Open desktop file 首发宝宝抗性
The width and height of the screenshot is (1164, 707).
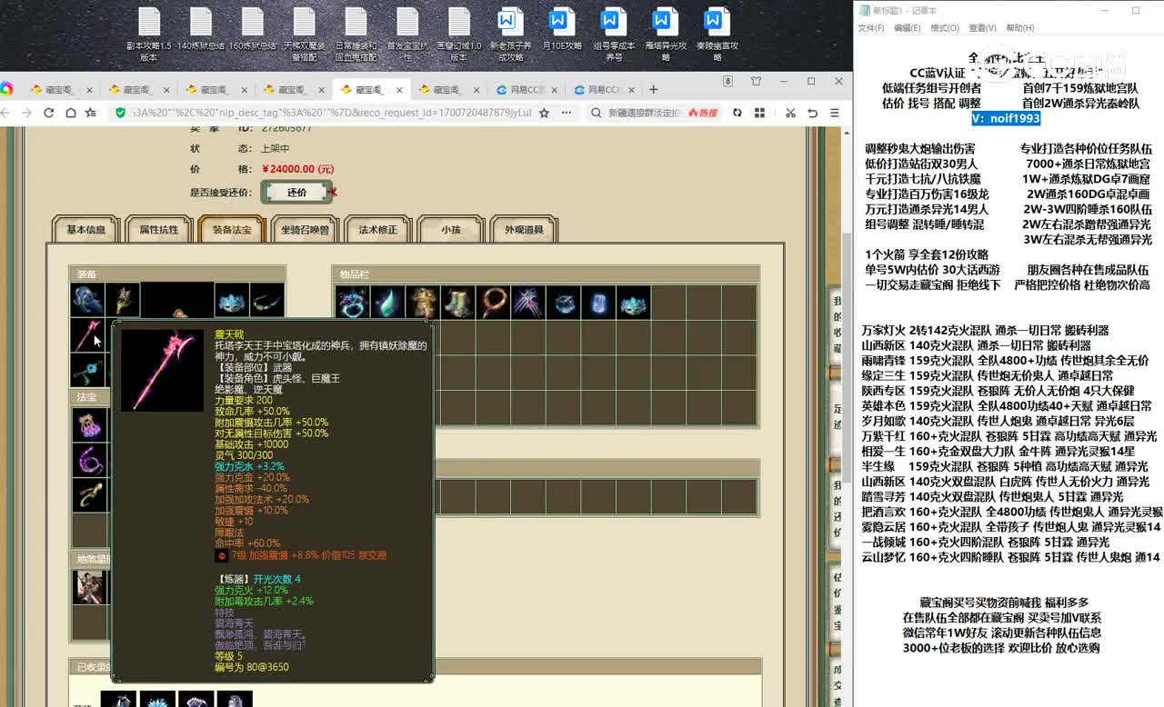point(407,35)
